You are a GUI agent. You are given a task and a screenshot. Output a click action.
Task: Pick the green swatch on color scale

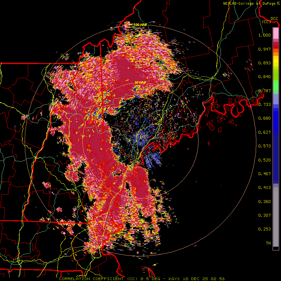(x=276, y=85)
